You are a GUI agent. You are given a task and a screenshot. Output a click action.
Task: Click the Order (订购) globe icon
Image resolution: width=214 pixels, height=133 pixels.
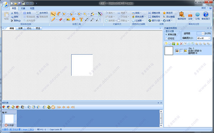pyautogui.click(x=198, y=16)
